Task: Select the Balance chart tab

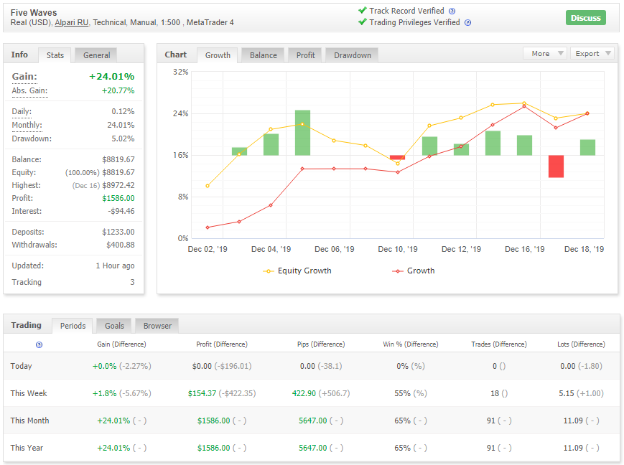Action: [263, 55]
